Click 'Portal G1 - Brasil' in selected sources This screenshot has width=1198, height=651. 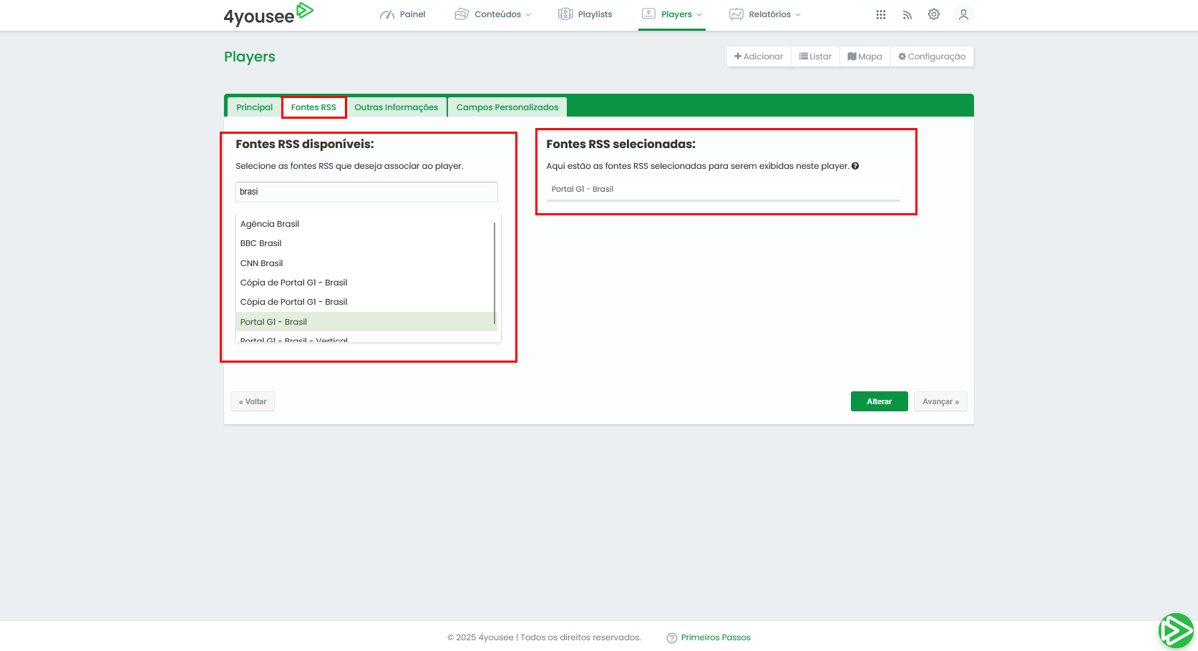coord(723,190)
